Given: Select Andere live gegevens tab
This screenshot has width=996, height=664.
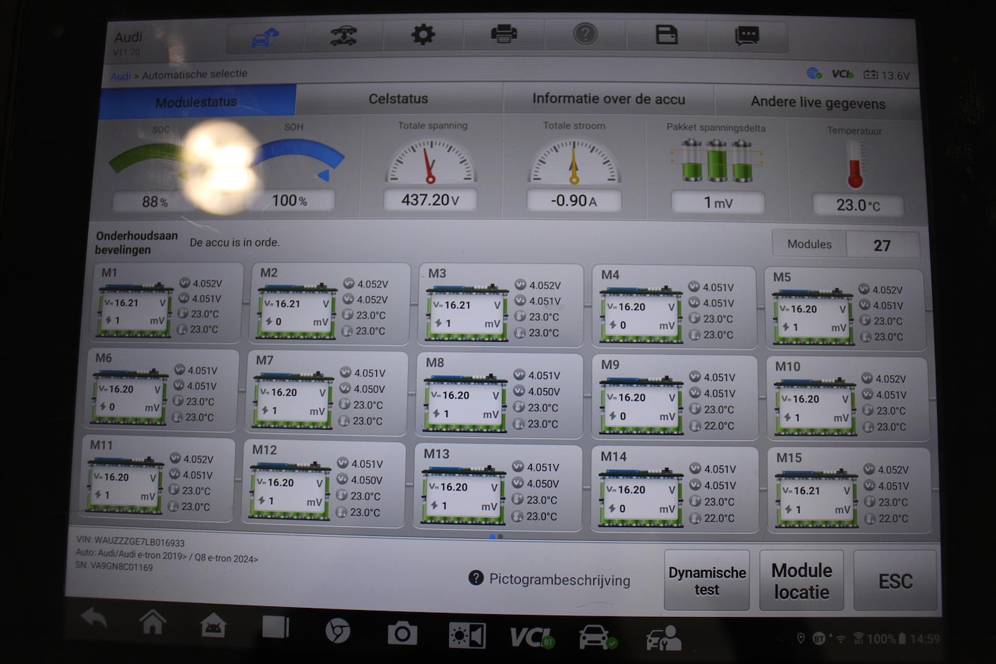Looking at the screenshot, I should click(x=818, y=103).
